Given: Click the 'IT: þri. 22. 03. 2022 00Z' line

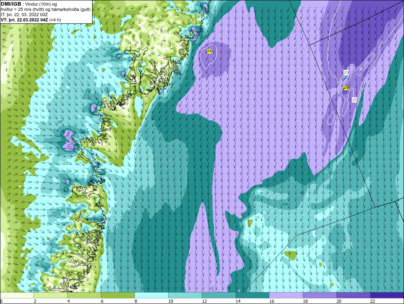Looking at the screenshot, I should click(x=24, y=15).
